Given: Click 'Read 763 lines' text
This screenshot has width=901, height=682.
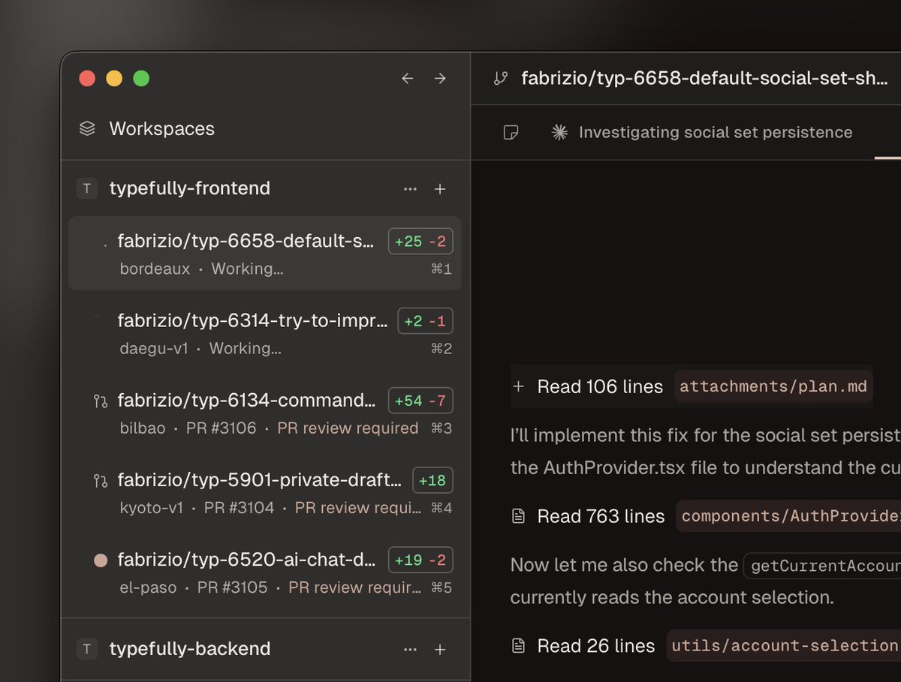Looking at the screenshot, I should [601, 516].
